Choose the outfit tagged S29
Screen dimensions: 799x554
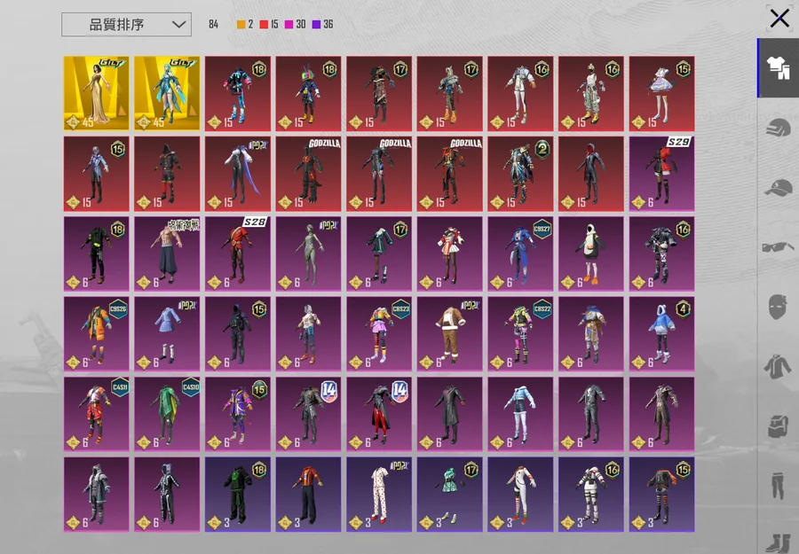click(x=662, y=174)
